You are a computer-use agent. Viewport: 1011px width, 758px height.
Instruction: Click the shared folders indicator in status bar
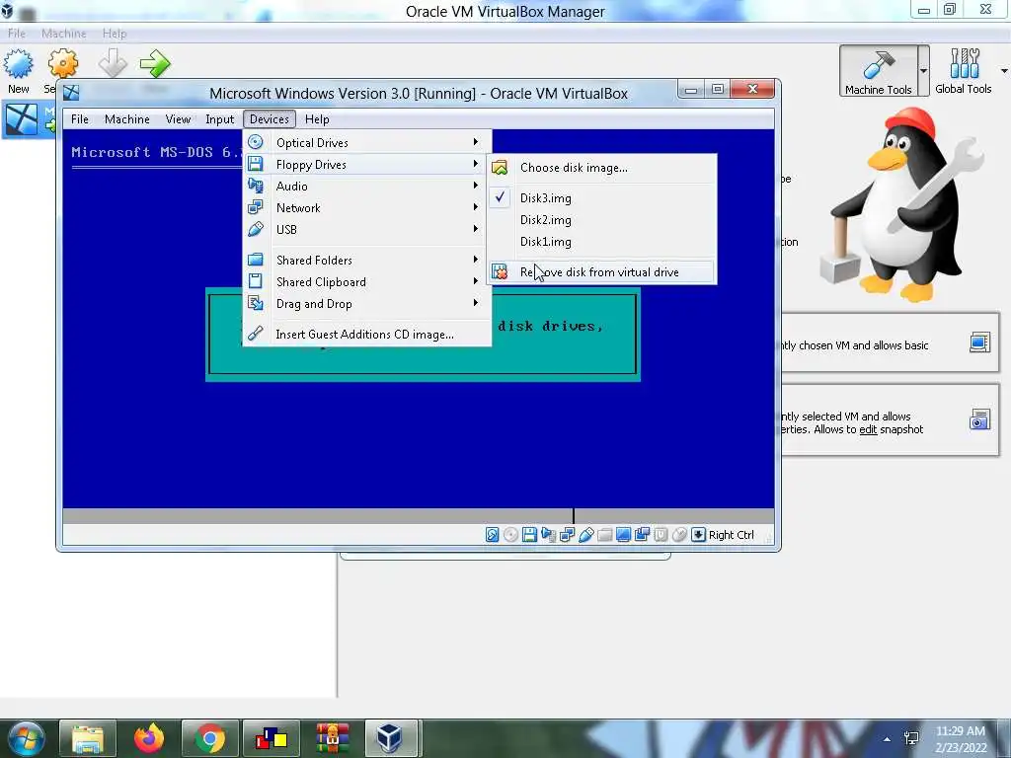pos(605,534)
